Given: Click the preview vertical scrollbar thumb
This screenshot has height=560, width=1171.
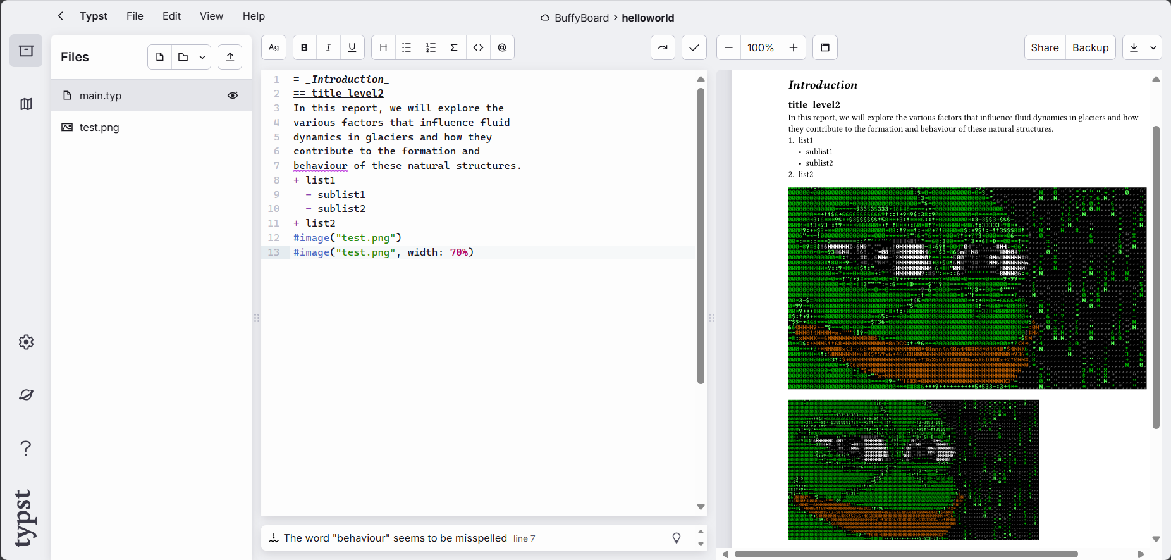Looking at the screenshot, I should (x=1156, y=277).
